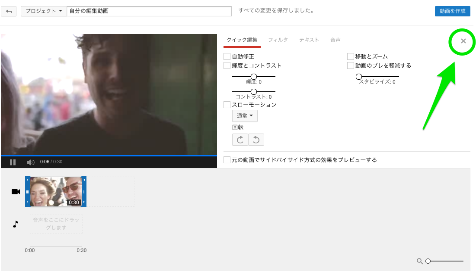Image resolution: width=476 pixels, height=271 pixels.
Task: Rotate the video clockwise
Action: click(x=240, y=140)
